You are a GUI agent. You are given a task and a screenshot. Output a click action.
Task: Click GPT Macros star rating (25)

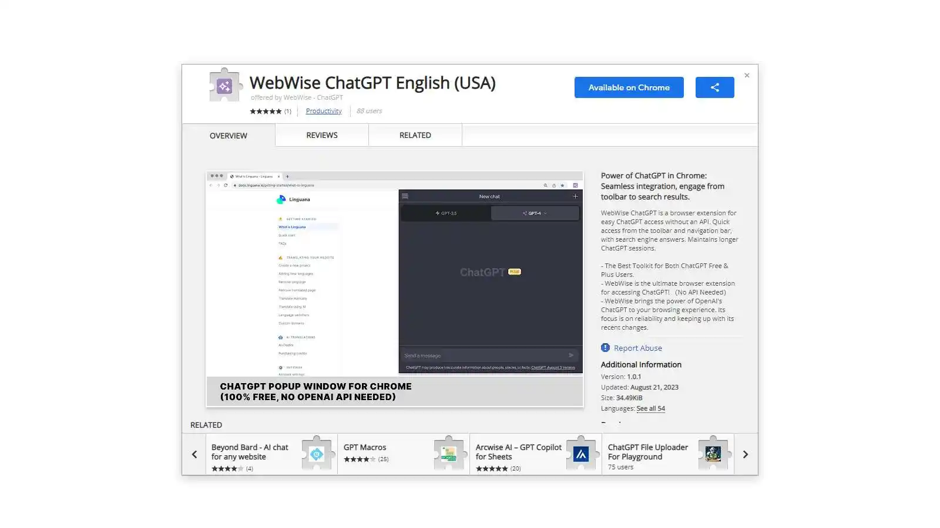[366, 459]
